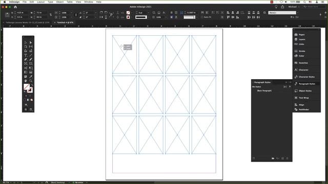Select the Eyedropper tool
Viewport: 328px width, 184px height.
pyautogui.click(x=31, y=77)
